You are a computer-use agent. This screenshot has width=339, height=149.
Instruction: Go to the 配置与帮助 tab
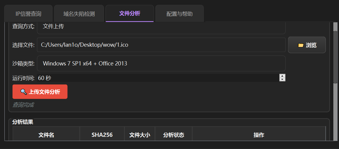pos(179,14)
